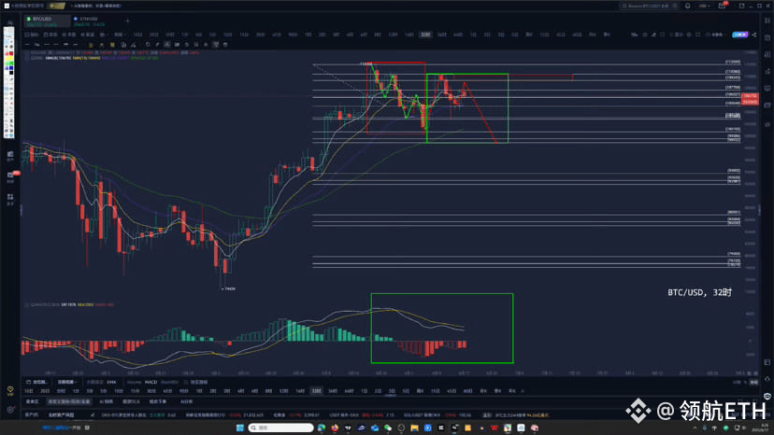Expand the USD currency dropdown
The image size is (774, 435).
coord(704,6)
